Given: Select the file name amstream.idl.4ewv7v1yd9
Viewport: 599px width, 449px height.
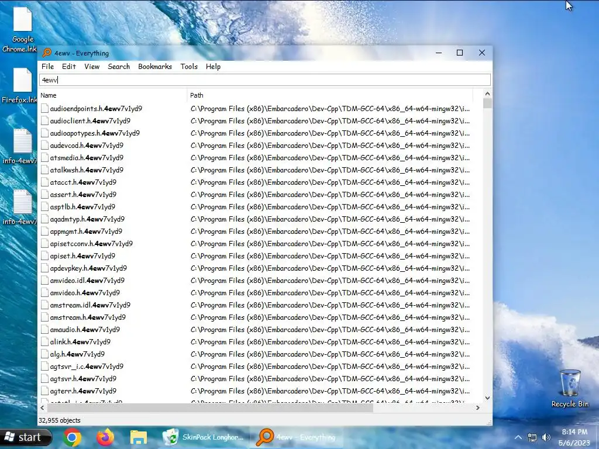Looking at the screenshot, I should coord(90,305).
